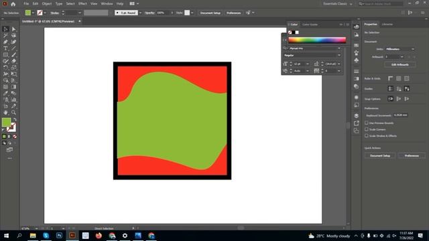Click the Change Screen Mode icon

pos(9,150)
